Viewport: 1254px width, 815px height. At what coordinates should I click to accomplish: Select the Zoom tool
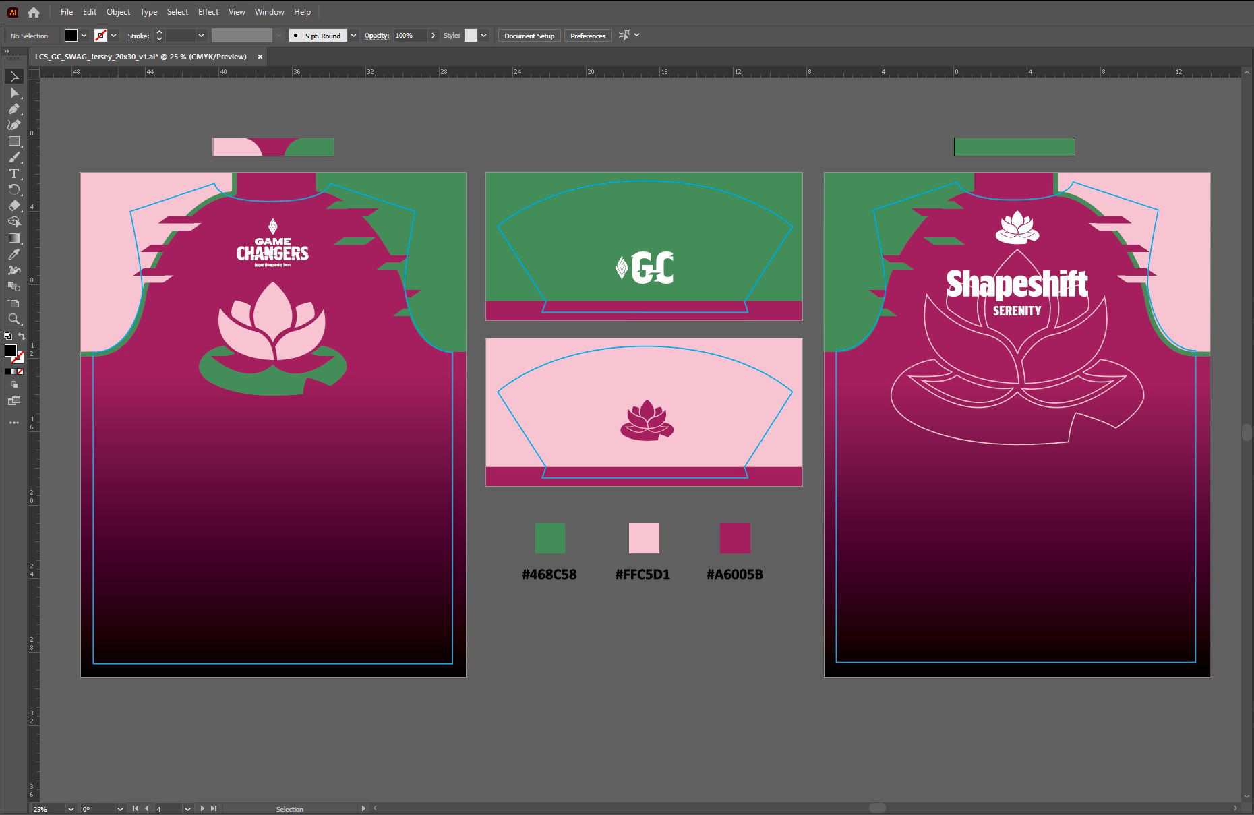[x=14, y=319]
